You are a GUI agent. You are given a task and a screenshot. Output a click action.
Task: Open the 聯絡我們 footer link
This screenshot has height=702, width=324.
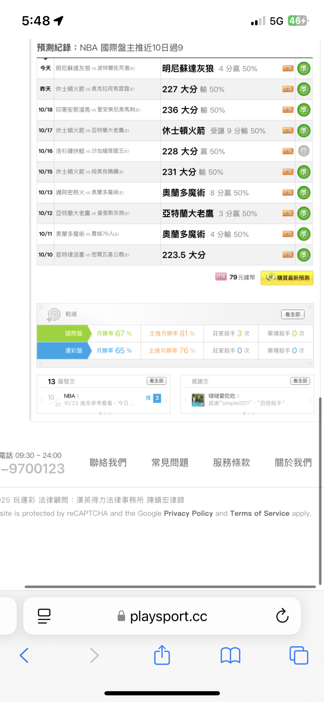pyautogui.click(x=108, y=463)
